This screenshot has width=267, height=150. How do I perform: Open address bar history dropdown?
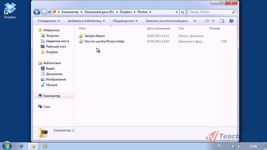pyautogui.click(x=176, y=12)
